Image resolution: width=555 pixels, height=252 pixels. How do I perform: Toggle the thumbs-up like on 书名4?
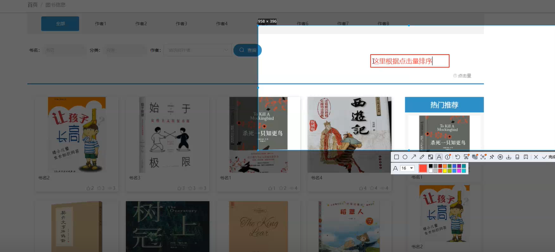[x=361, y=188]
